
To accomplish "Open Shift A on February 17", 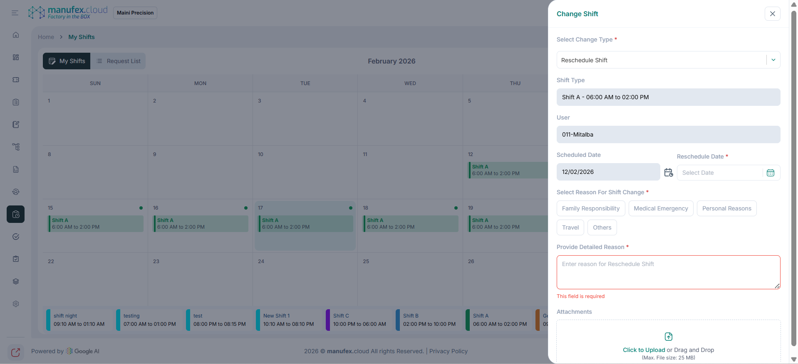I will tap(305, 224).
